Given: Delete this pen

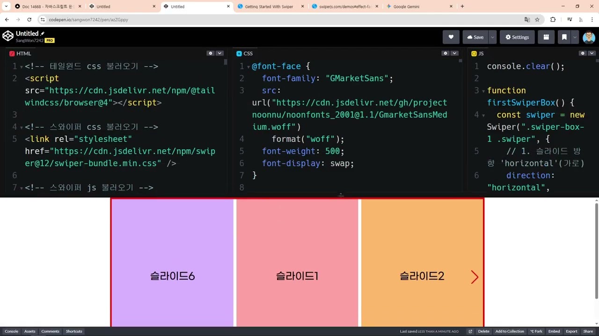Looking at the screenshot, I should coord(484,331).
